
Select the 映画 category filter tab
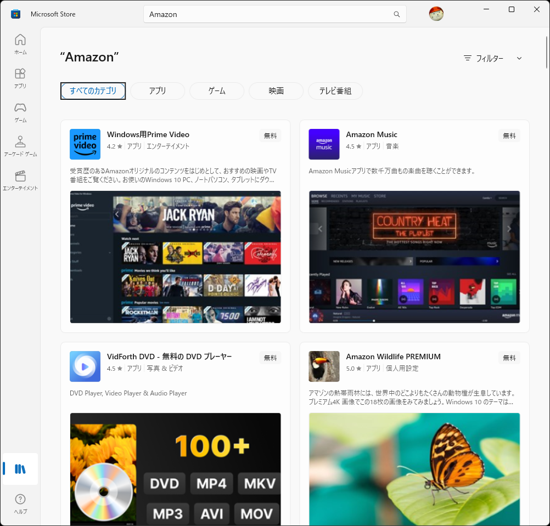pos(276,91)
